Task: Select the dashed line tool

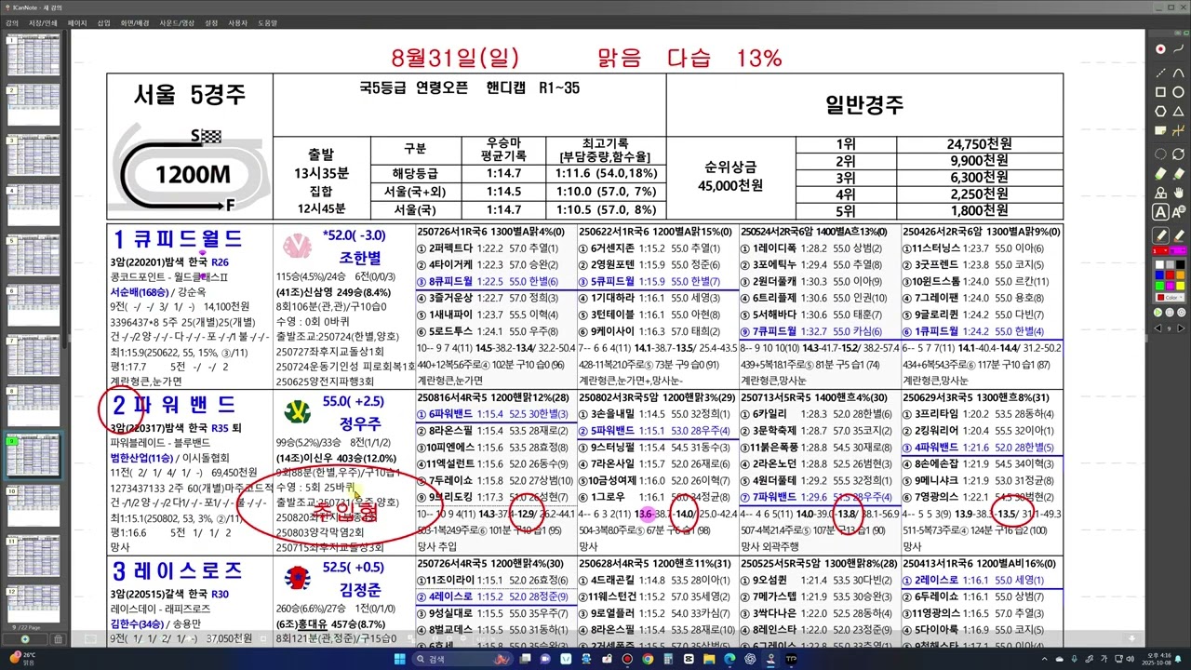Action: (1160, 72)
